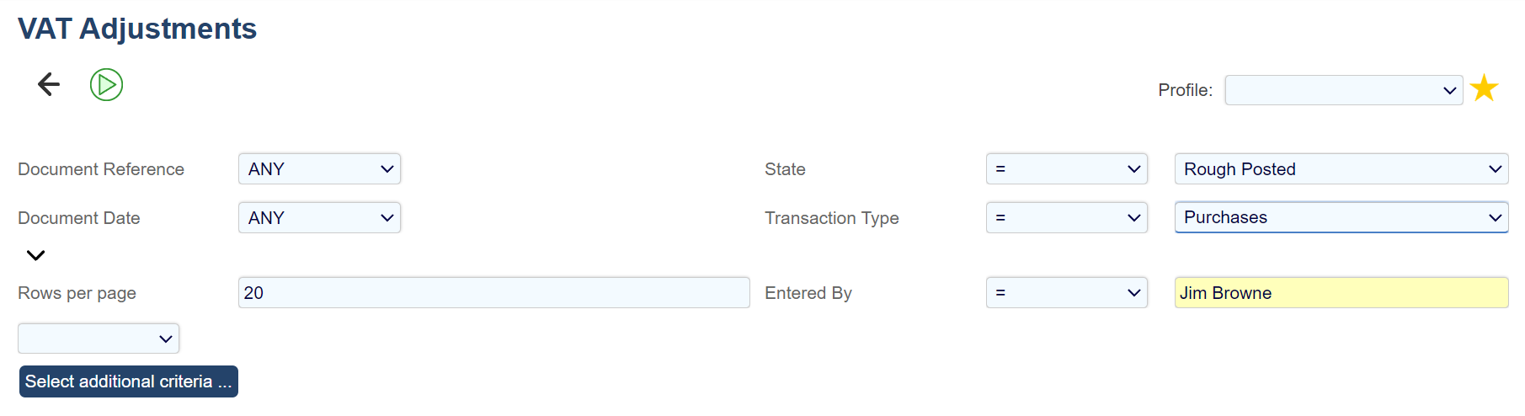
Task: Expand the chevron below Document Date
Action: [35, 255]
